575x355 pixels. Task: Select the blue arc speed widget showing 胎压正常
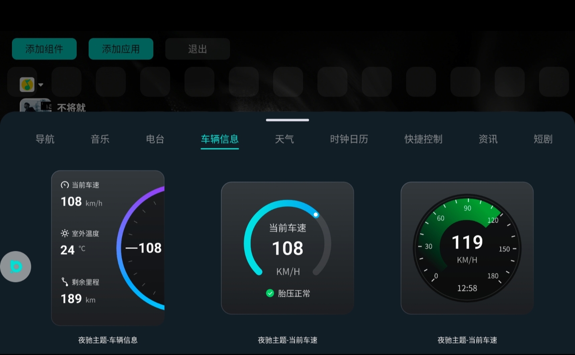click(x=287, y=248)
